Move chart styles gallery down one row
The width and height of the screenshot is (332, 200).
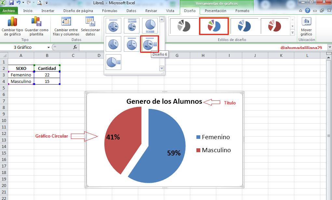(x=292, y=26)
